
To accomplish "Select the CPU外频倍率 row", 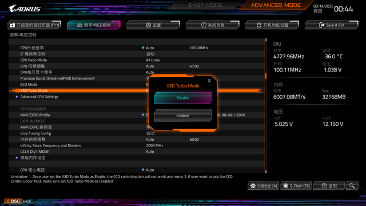I will (x=136, y=47).
